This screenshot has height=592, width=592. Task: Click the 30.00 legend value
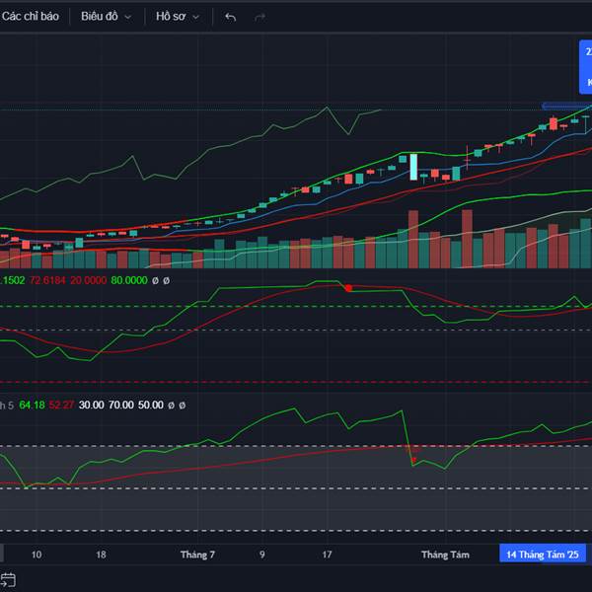pos(92,406)
